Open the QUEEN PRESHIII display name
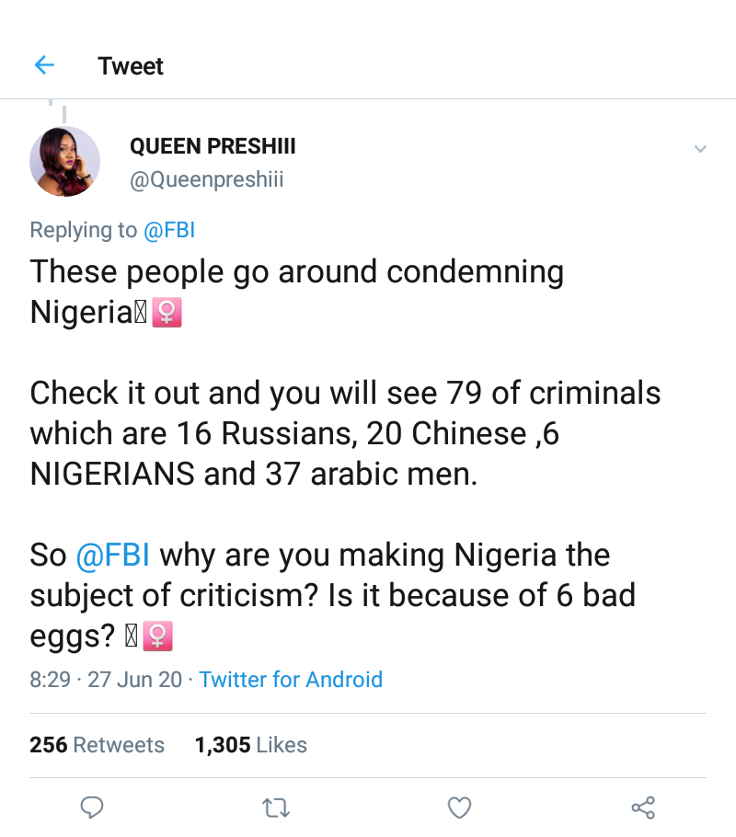 point(213,147)
